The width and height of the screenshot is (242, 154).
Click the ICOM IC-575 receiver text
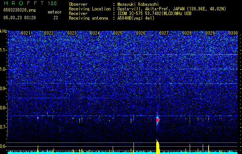tap(154, 13)
